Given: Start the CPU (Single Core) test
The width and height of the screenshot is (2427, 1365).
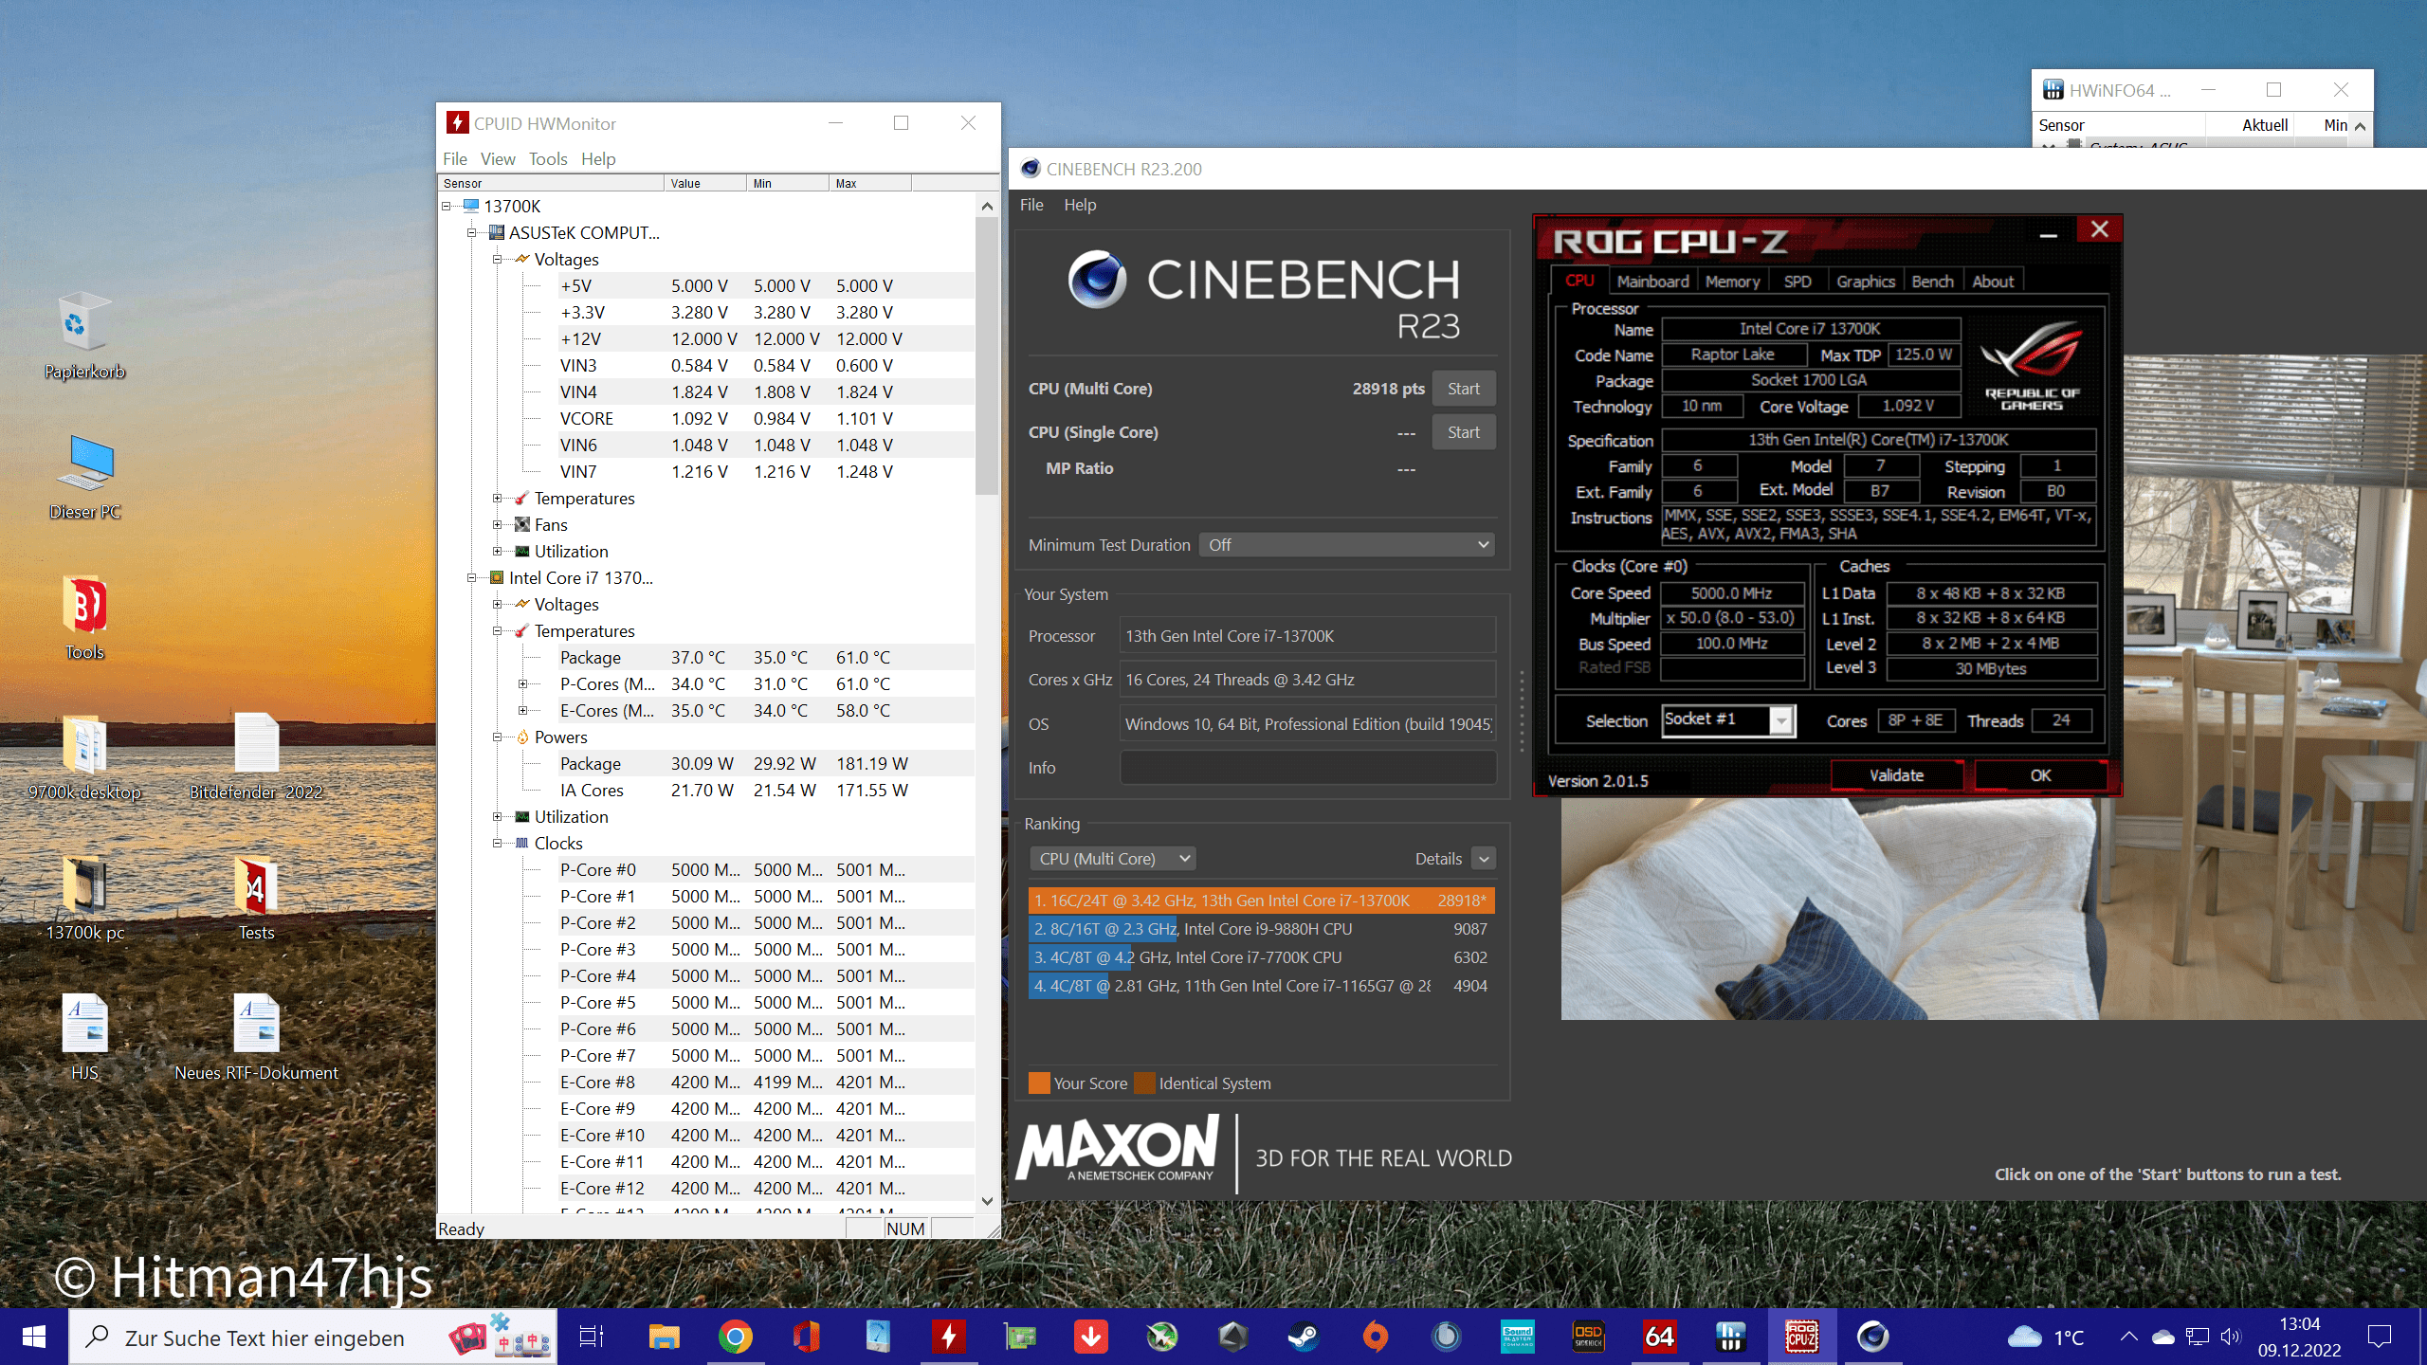Looking at the screenshot, I should 1463,432.
